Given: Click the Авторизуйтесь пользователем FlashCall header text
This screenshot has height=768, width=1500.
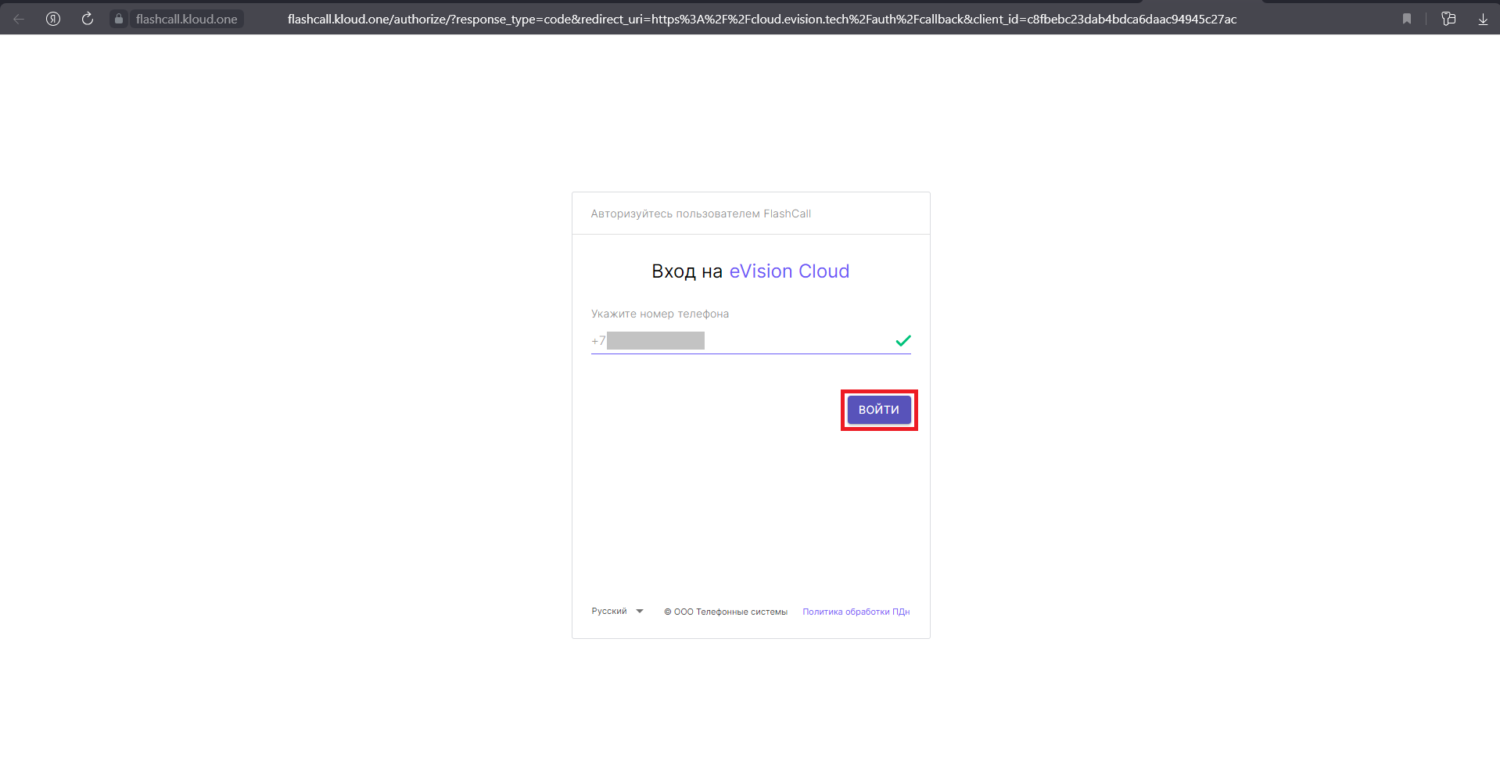Looking at the screenshot, I should [x=701, y=214].
